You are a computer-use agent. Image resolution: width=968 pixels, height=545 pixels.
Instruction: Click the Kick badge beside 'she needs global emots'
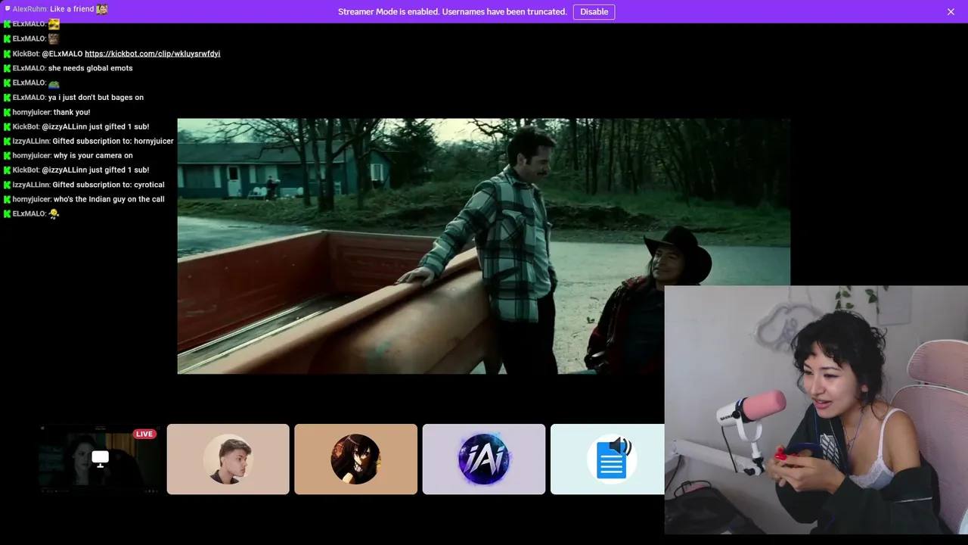(x=7, y=68)
